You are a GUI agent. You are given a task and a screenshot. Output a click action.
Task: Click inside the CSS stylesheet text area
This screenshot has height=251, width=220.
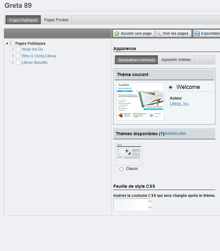(x=131, y=204)
